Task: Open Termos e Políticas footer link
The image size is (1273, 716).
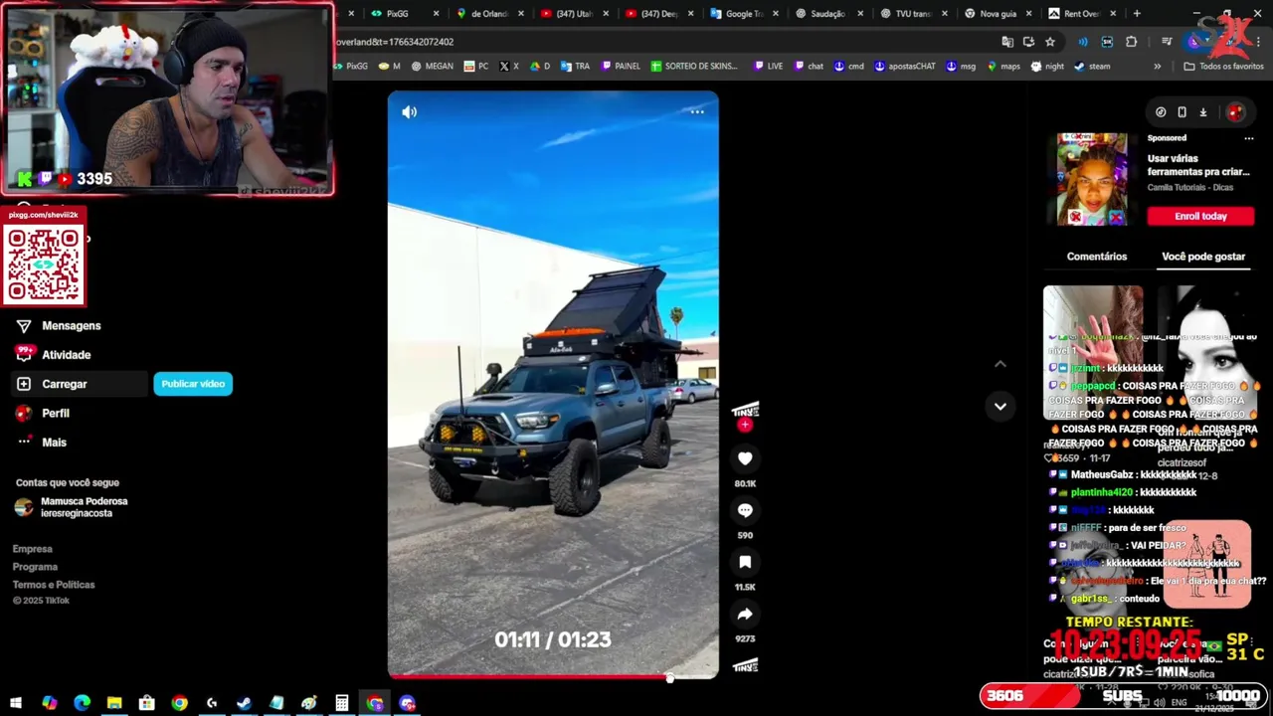Action: (54, 585)
